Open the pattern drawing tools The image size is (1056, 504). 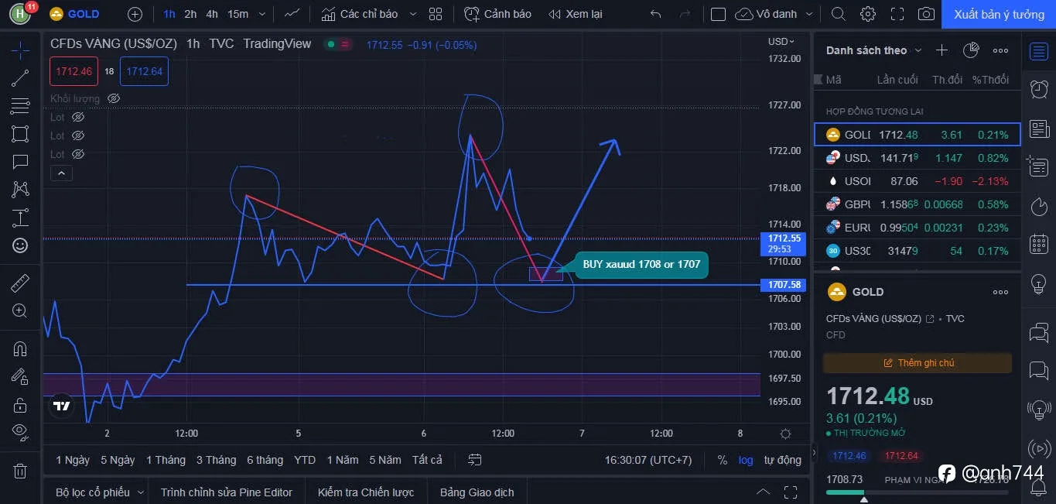pos(20,189)
